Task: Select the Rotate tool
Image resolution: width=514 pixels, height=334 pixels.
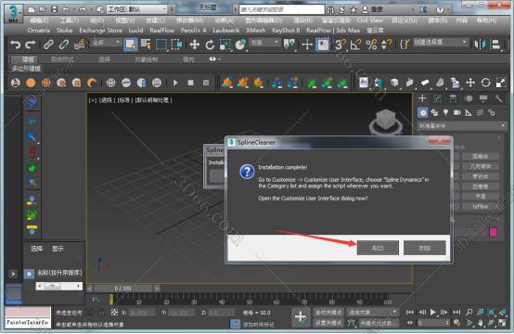Action: click(x=210, y=45)
